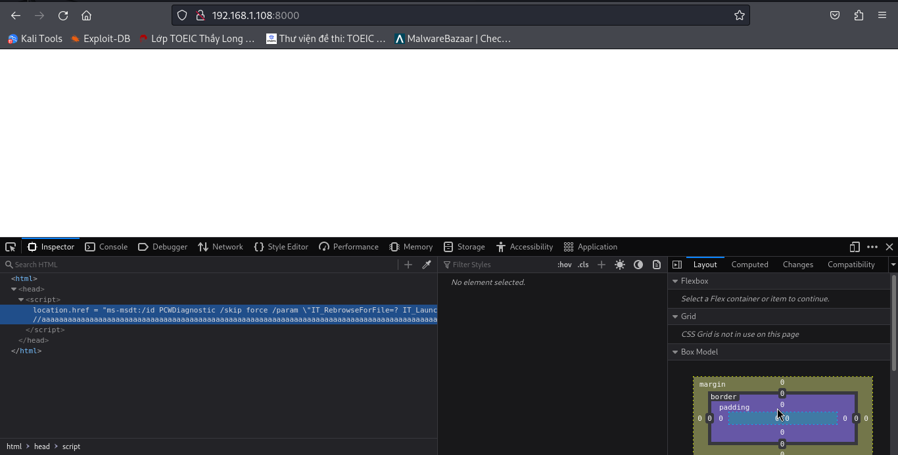Viewport: 898px width, 455px height.
Task: Open the Network tab
Action: [x=221, y=247]
